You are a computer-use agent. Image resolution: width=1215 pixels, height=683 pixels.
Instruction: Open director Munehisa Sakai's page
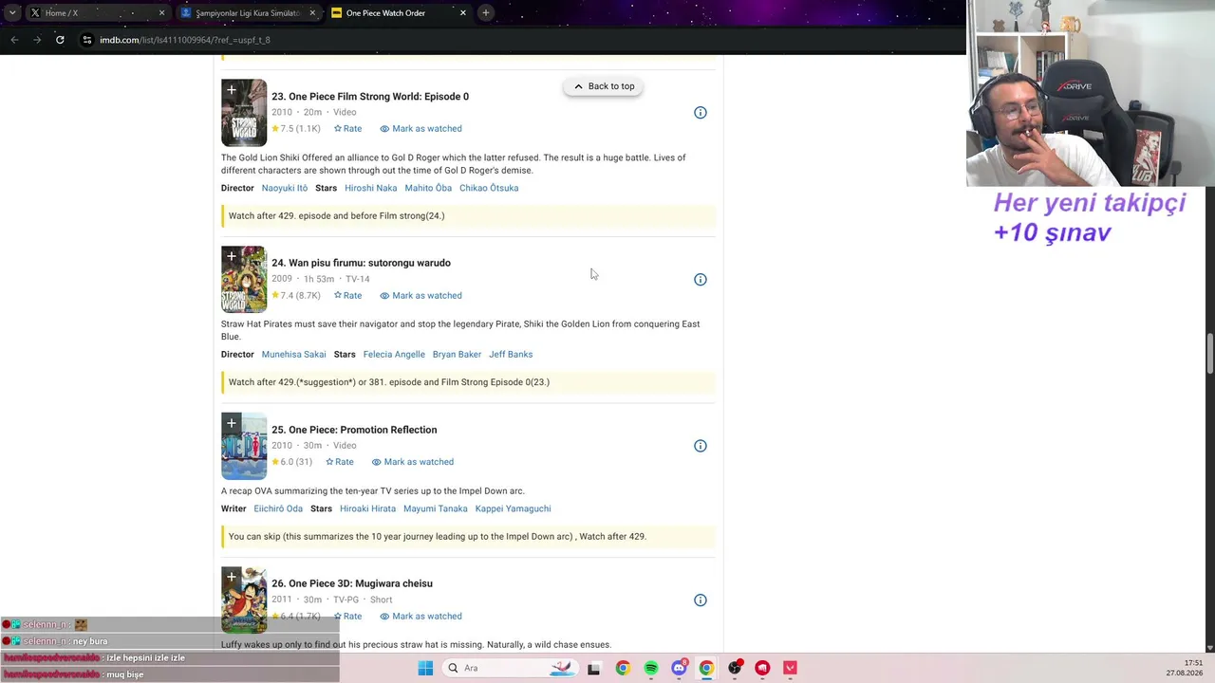click(x=294, y=354)
